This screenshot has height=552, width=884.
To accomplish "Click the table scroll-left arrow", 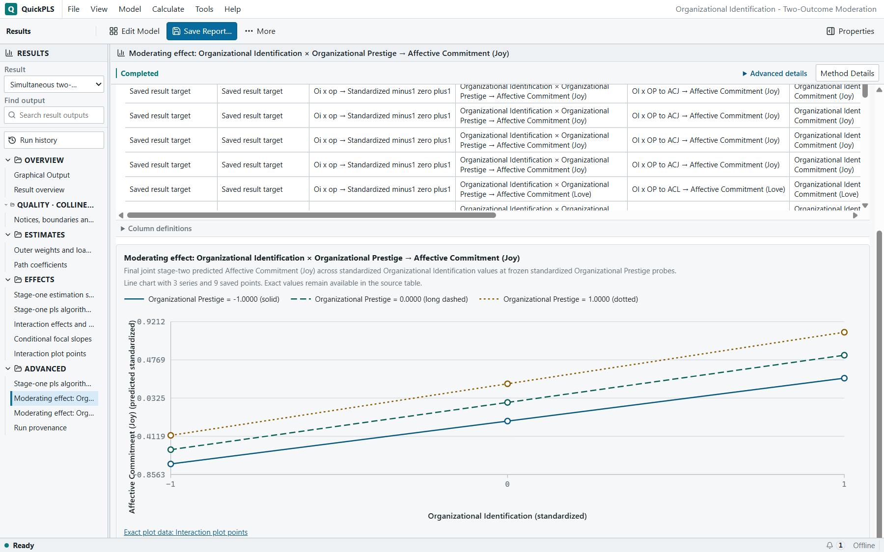I will (121, 215).
